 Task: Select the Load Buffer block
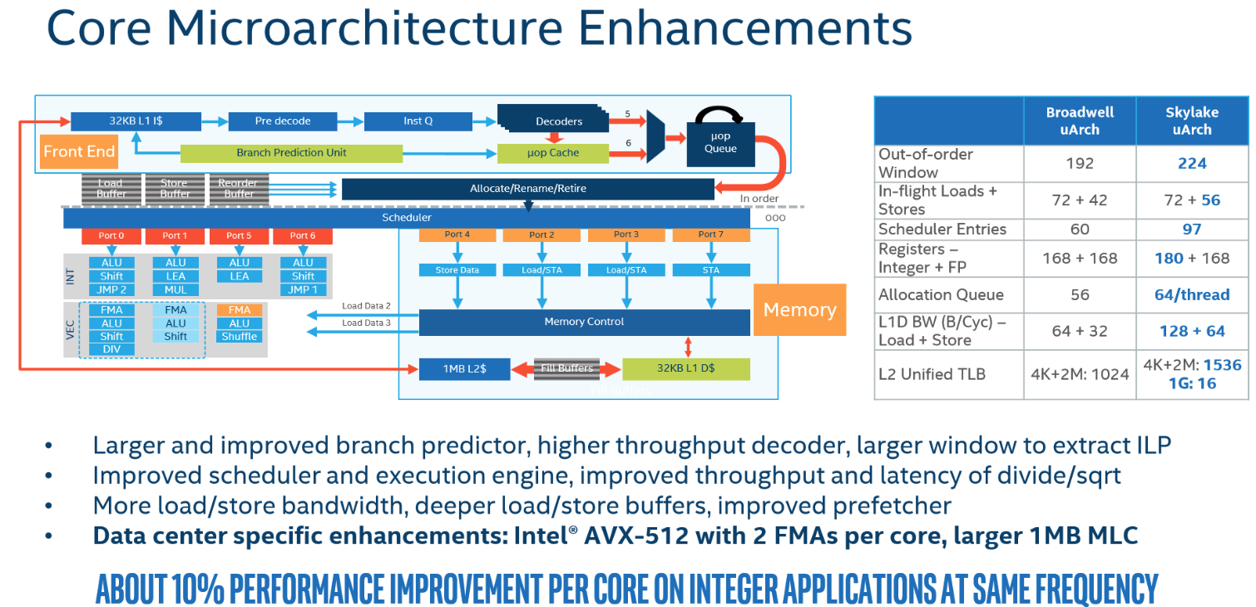click(x=111, y=188)
